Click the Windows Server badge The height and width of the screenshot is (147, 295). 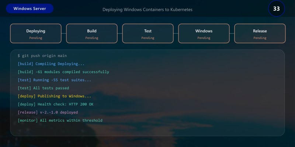pos(30,8)
